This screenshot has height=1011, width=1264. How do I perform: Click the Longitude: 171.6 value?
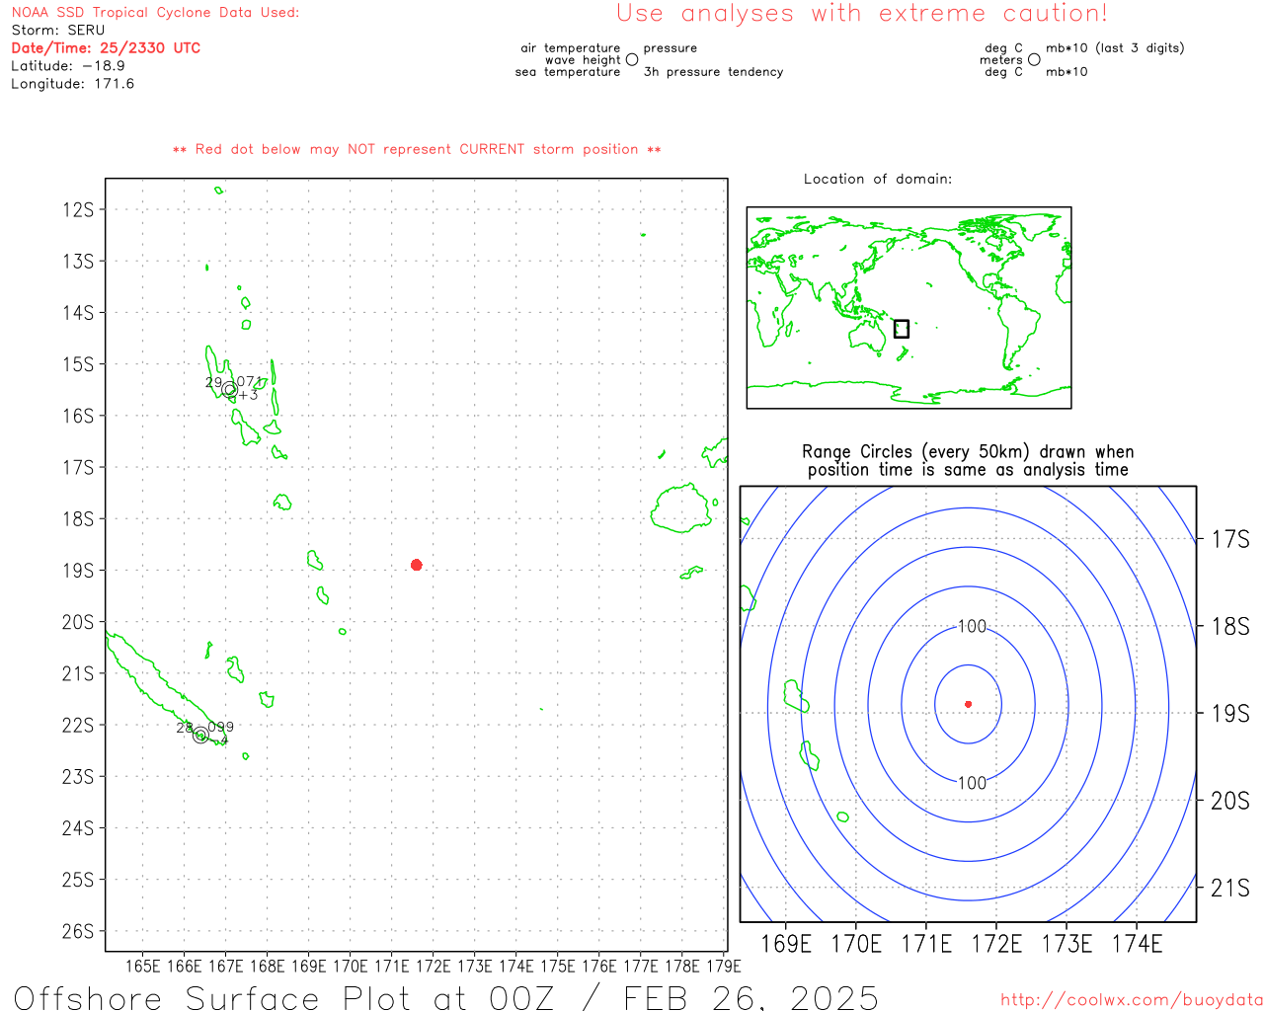pyautogui.click(x=73, y=84)
